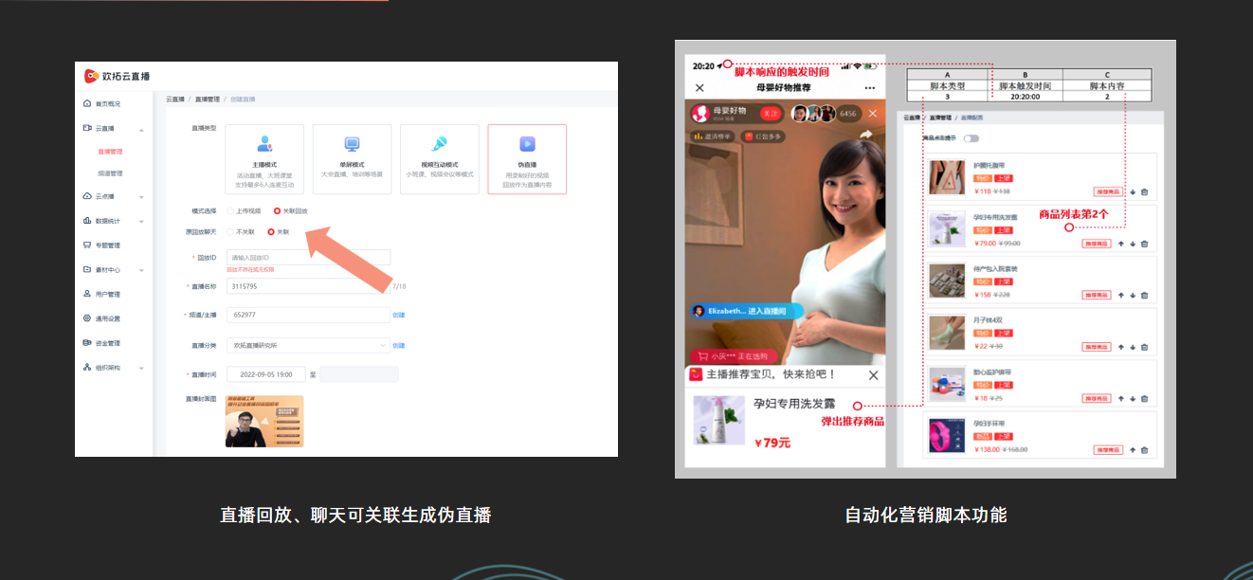Tap the 孕妇专用洗发露 product image in popup

click(718, 420)
